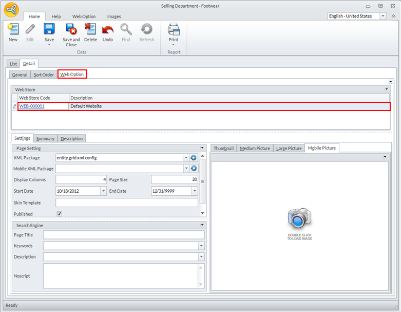Expand the Start Date picker dropdown
The width and height of the screenshot is (401, 312).
(103, 191)
